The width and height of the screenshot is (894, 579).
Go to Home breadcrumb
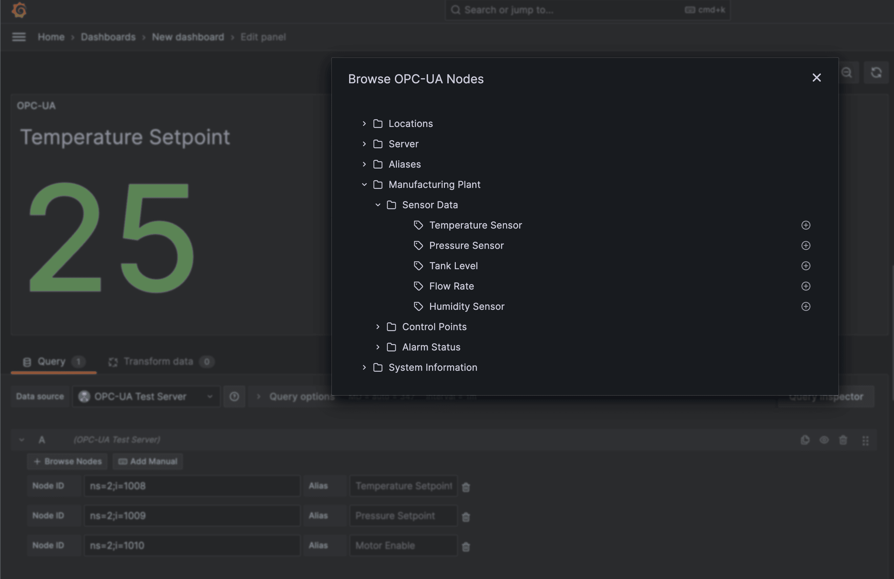(51, 37)
